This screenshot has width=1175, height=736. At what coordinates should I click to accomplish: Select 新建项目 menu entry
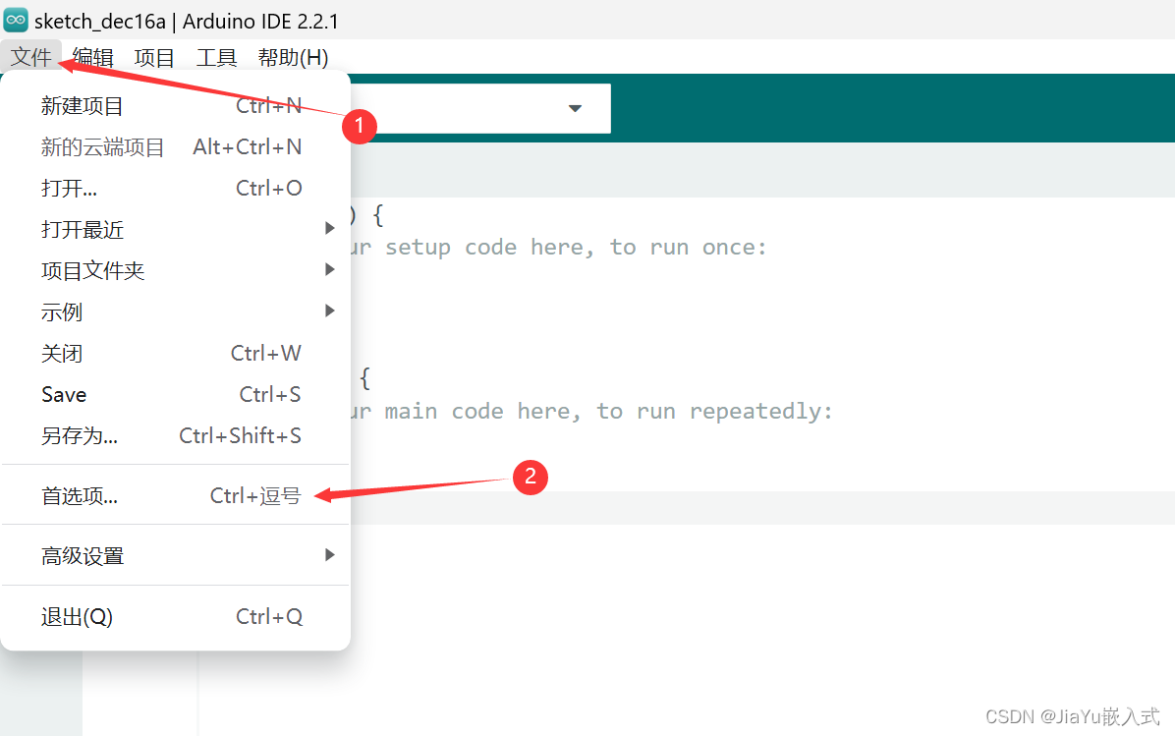click(x=175, y=106)
